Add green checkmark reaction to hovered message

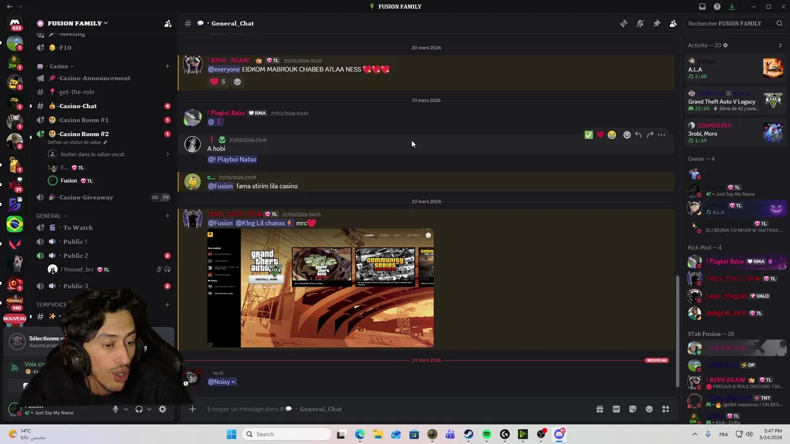coord(589,135)
